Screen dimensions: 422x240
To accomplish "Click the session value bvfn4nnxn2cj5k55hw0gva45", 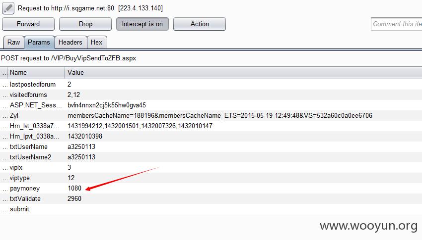I will click(x=107, y=105).
